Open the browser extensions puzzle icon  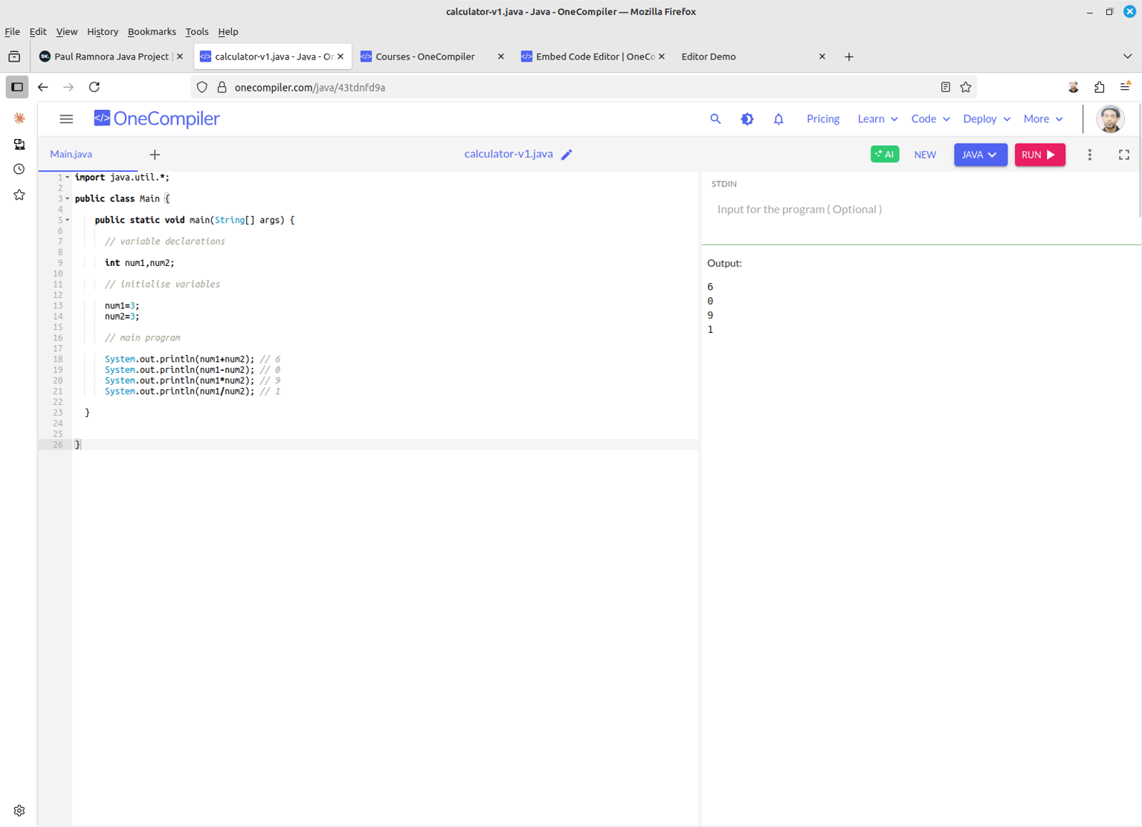click(x=1100, y=87)
